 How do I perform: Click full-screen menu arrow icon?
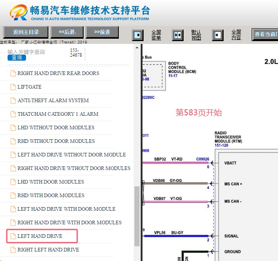click(x=138, y=35)
